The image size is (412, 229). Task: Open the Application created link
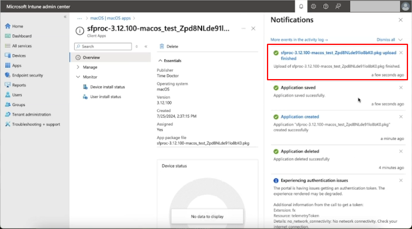[300, 117]
